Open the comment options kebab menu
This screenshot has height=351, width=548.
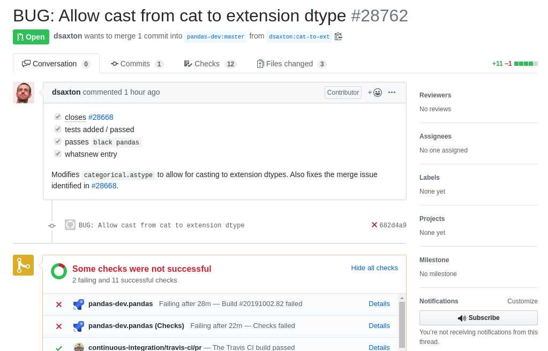click(x=392, y=92)
